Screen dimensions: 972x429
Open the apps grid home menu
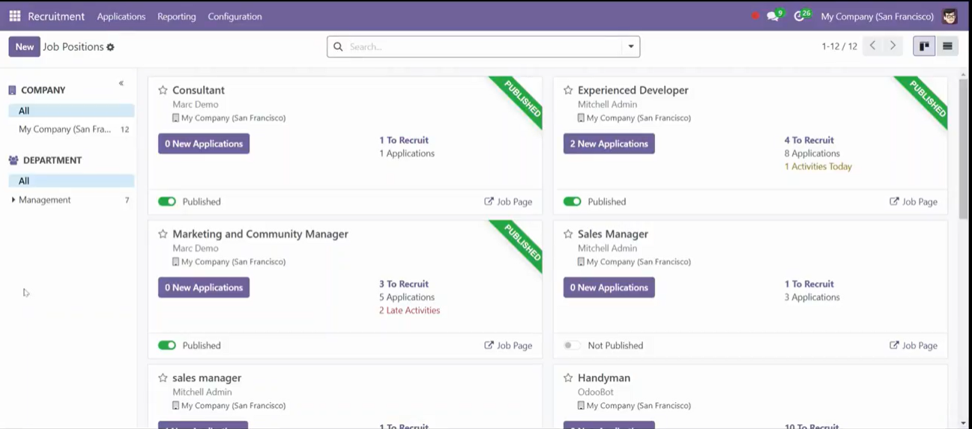[x=14, y=16]
